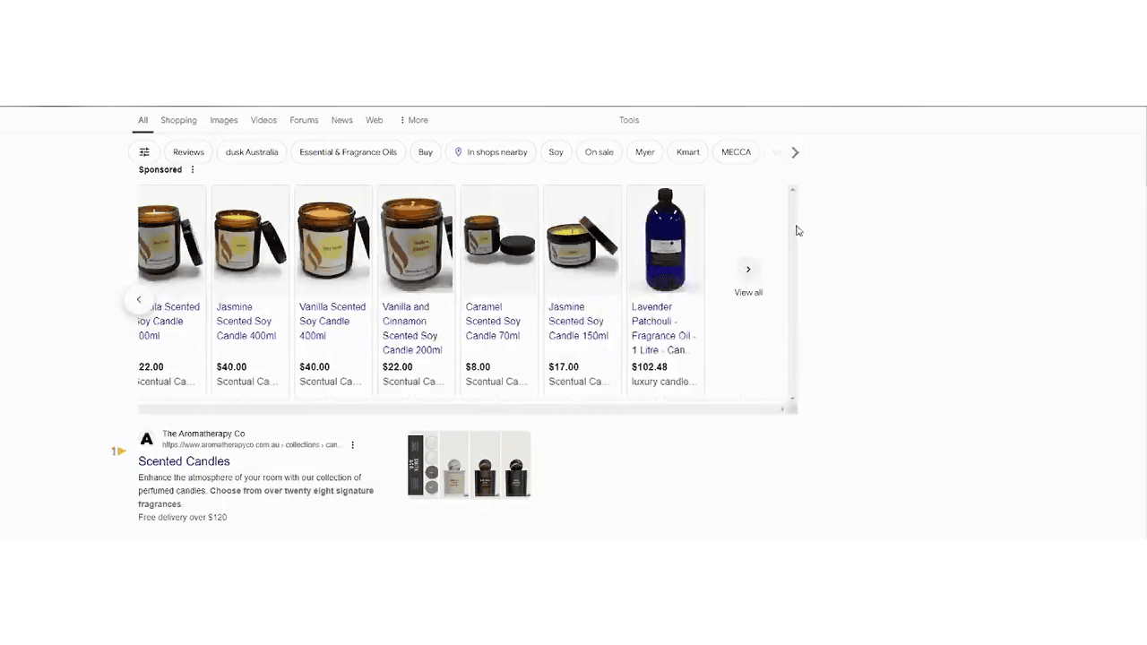Click the previous arrow on product carousel
The width and height of the screenshot is (1147, 645).
pos(139,299)
